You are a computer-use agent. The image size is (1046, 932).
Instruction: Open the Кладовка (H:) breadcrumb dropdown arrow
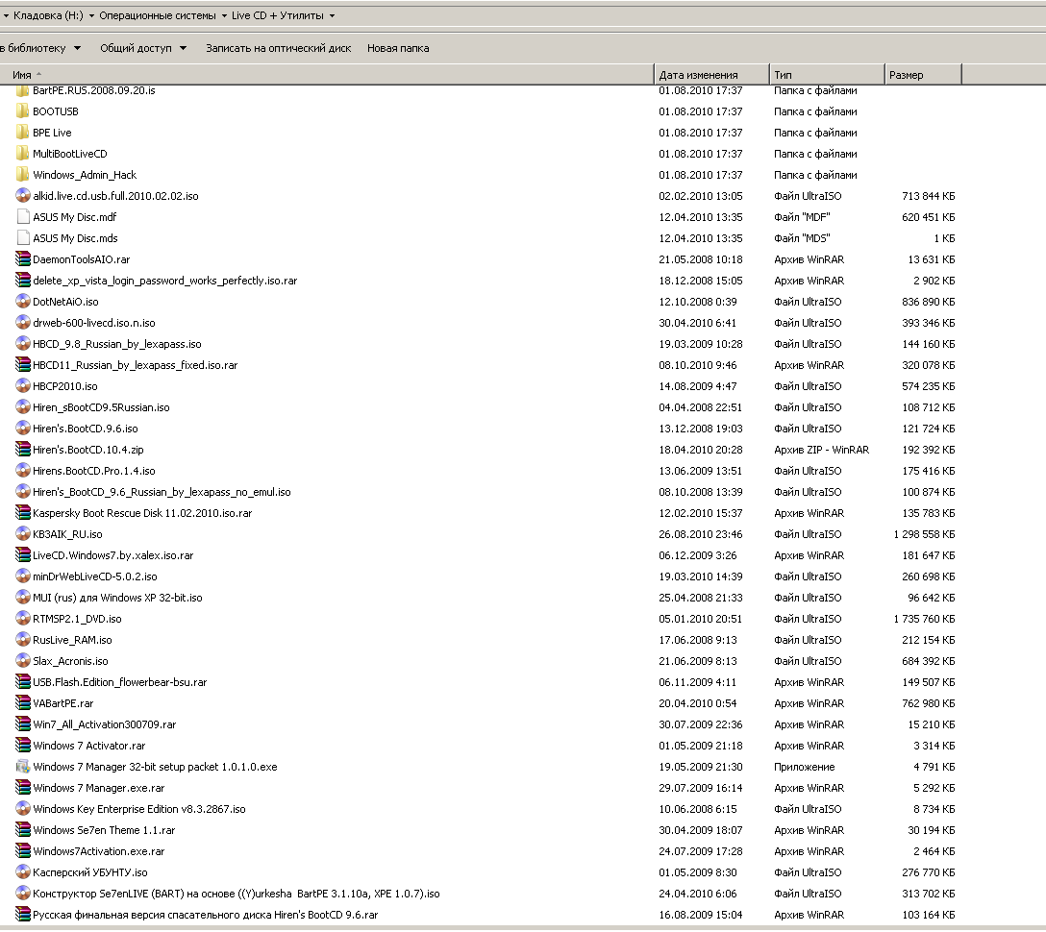point(91,15)
